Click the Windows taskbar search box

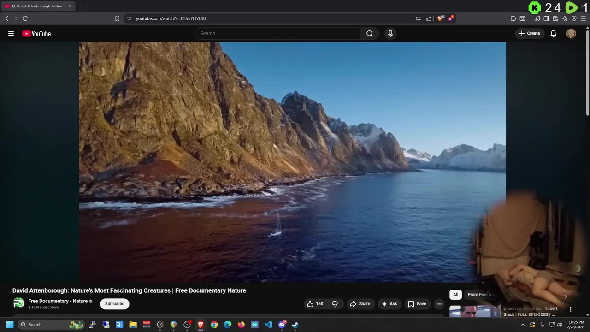51,325
